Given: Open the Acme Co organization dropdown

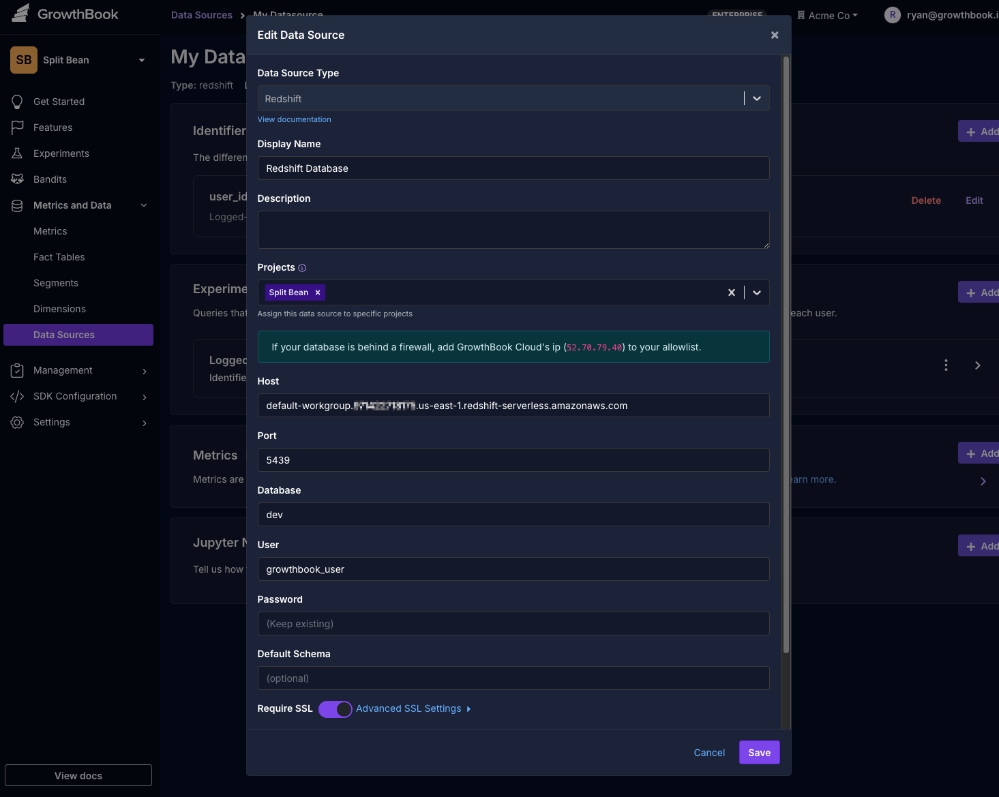Looking at the screenshot, I should pos(828,15).
